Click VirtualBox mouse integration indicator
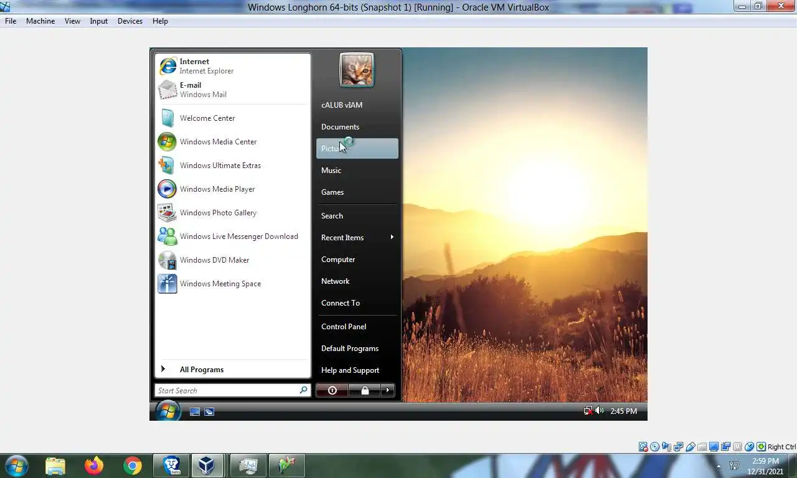Viewport: 797px width, 478px height. pos(749,447)
